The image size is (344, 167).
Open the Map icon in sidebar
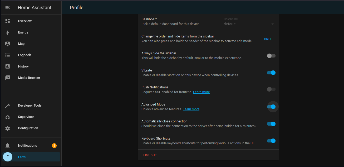coord(8,44)
